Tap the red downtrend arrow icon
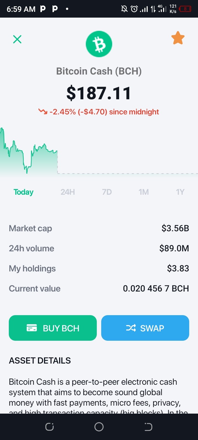 point(43,112)
